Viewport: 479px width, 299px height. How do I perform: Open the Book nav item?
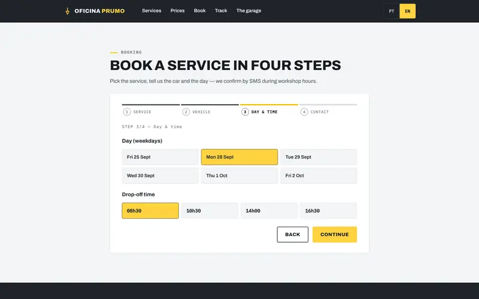coord(200,11)
